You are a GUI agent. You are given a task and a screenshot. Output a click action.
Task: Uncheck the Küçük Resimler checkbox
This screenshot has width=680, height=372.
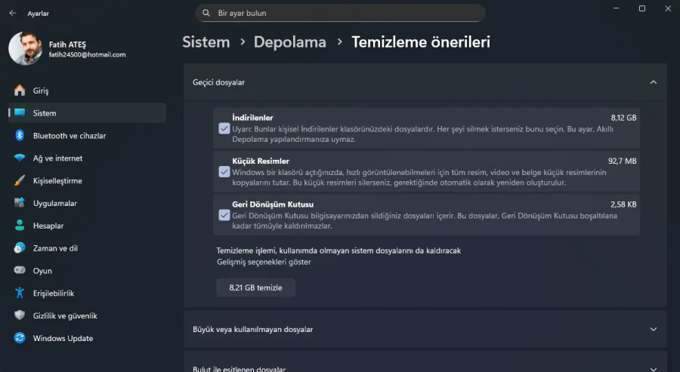pyautogui.click(x=224, y=171)
